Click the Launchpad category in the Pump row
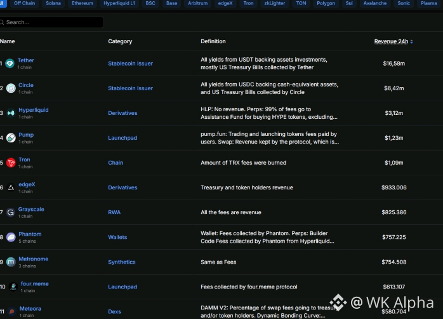The width and height of the screenshot is (443, 319). coord(122,138)
